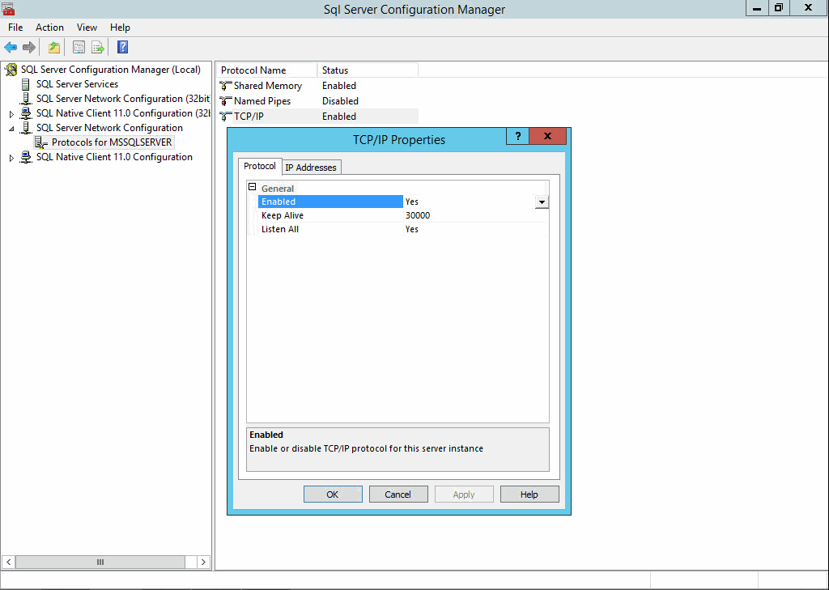Image resolution: width=829 pixels, height=590 pixels.
Task: Click the OK button
Action: pyautogui.click(x=333, y=494)
